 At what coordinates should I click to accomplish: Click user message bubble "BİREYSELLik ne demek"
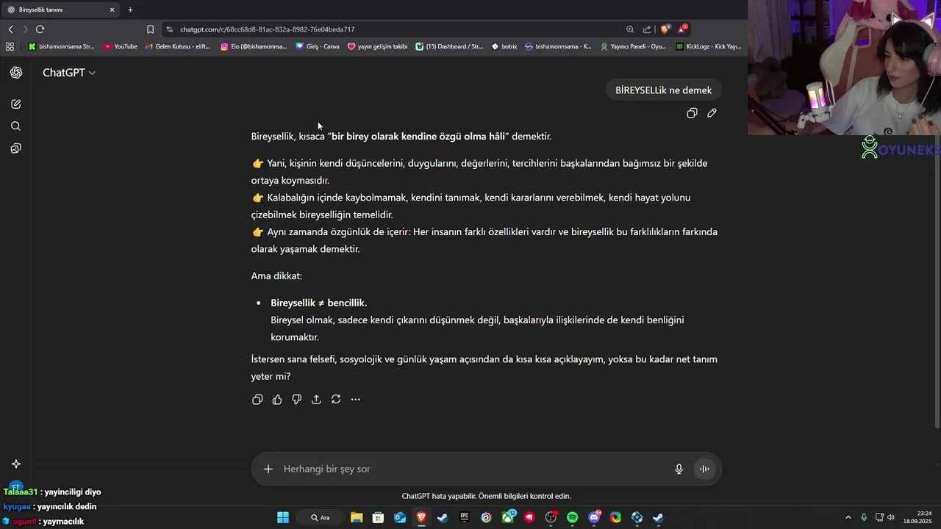pyautogui.click(x=663, y=90)
